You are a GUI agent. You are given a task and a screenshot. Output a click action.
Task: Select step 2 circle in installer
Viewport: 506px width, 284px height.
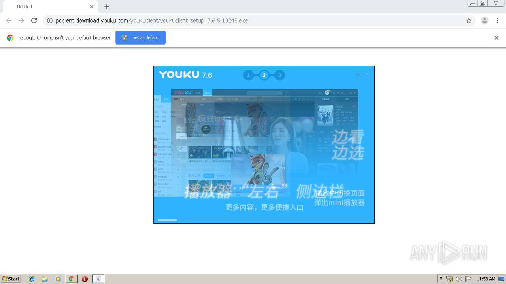pyautogui.click(x=264, y=75)
